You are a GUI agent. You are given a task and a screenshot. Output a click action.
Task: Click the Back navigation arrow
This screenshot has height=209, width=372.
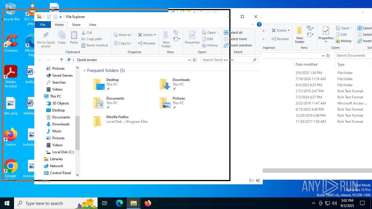(40, 60)
